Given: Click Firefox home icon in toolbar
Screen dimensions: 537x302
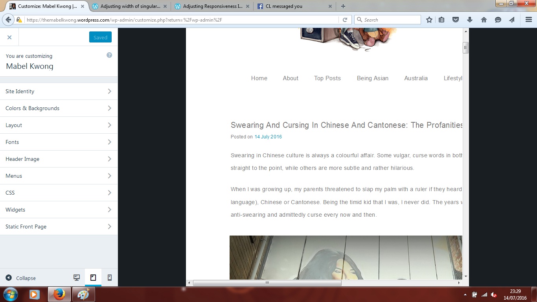Looking at the screenshot, I should [484, 20].
